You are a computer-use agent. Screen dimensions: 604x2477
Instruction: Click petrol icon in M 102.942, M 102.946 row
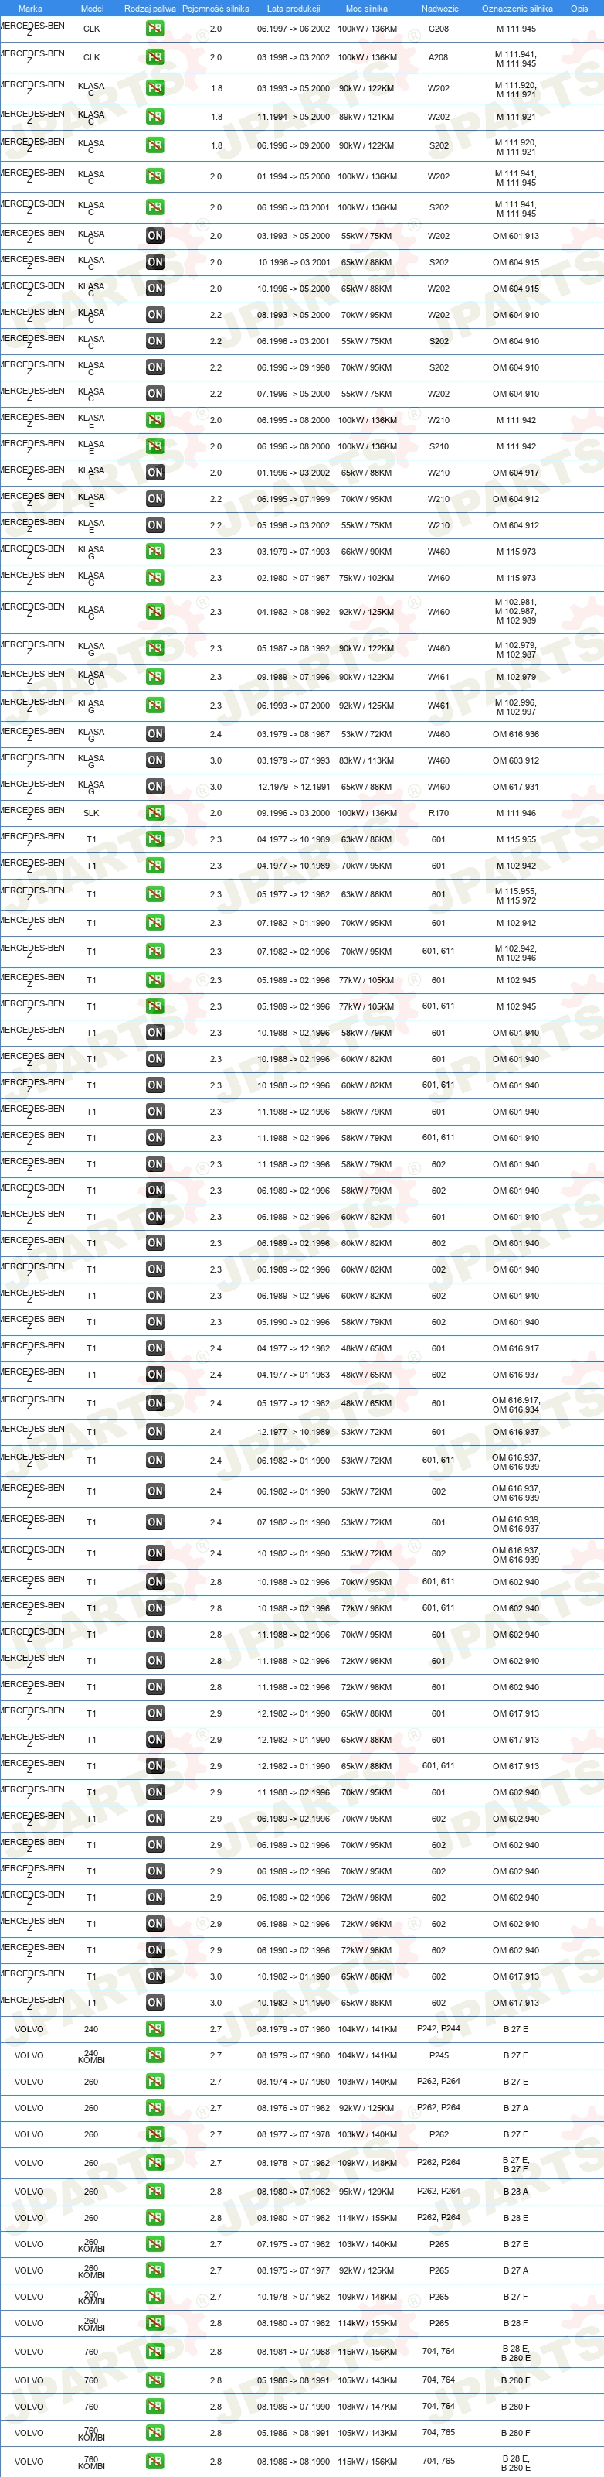coord(154,951)
